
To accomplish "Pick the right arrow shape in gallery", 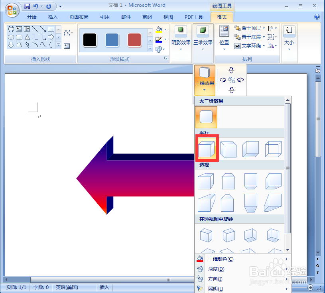I will click(x=51, y=37).
